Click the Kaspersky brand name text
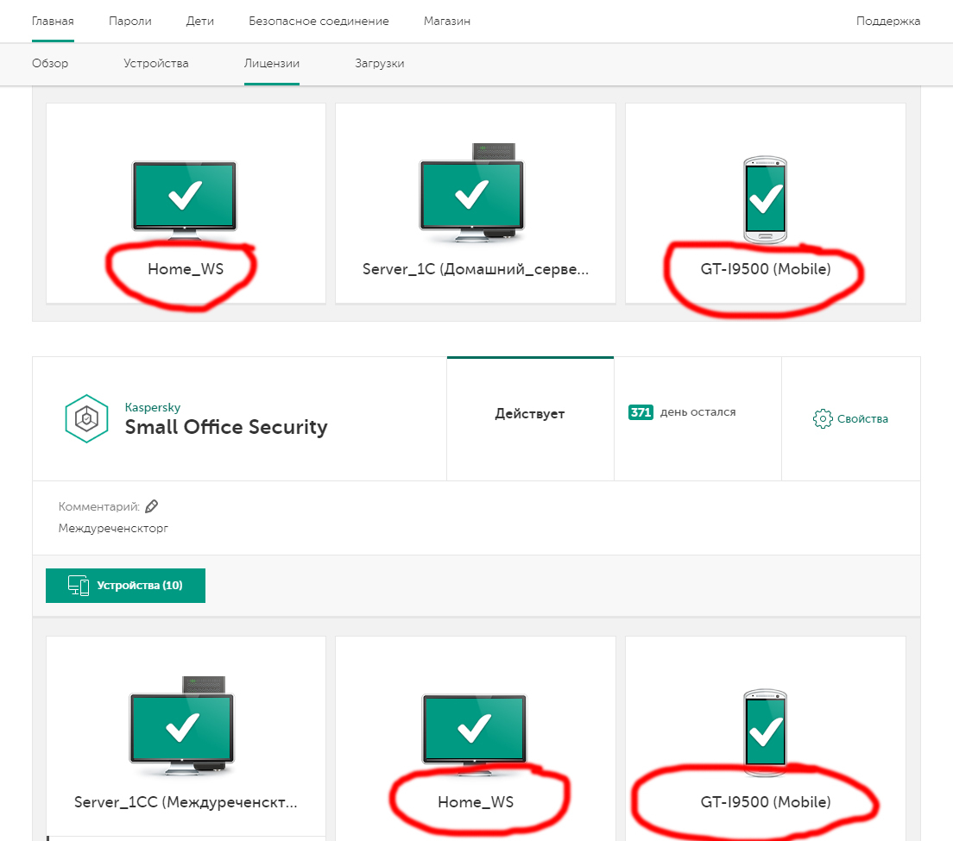 [x=153, y=407]
